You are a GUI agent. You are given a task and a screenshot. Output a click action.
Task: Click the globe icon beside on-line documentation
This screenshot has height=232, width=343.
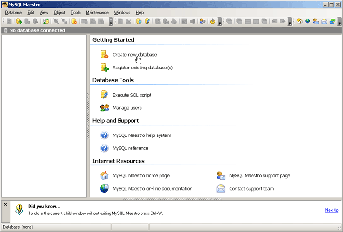pyautogui.click(x=104, y=189)
